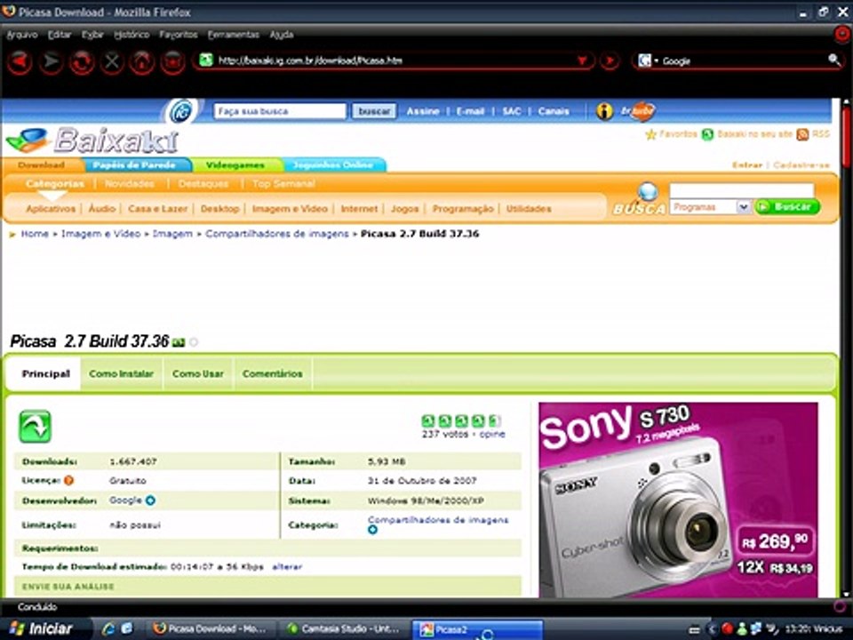Screen dimensions: 853x640
Task: Open the Favoritos menu
Action: (179, 35)
